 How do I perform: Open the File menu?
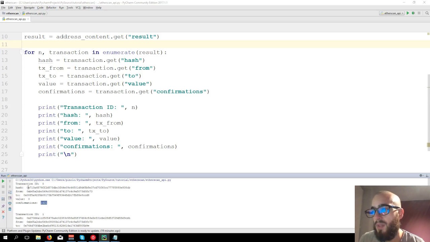pyautogui.click(x=3, y=7)
